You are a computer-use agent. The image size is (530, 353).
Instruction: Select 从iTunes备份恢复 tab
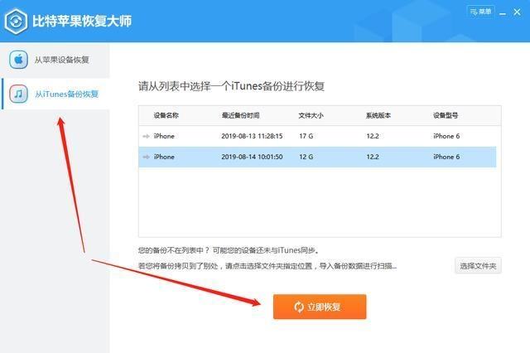[x=55, y=94]
